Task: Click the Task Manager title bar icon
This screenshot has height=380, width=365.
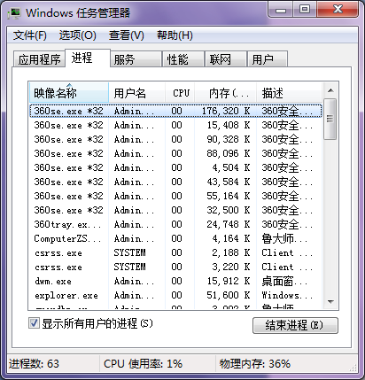Action: click(x=14, y=13)
